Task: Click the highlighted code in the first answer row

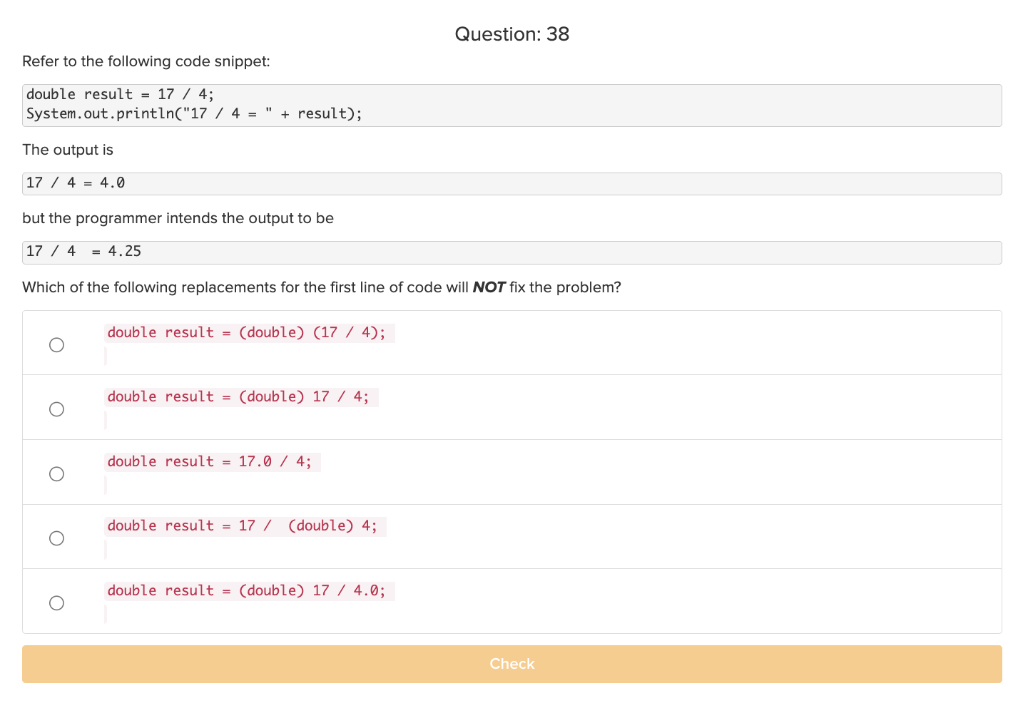Action: tap(248, 332)
